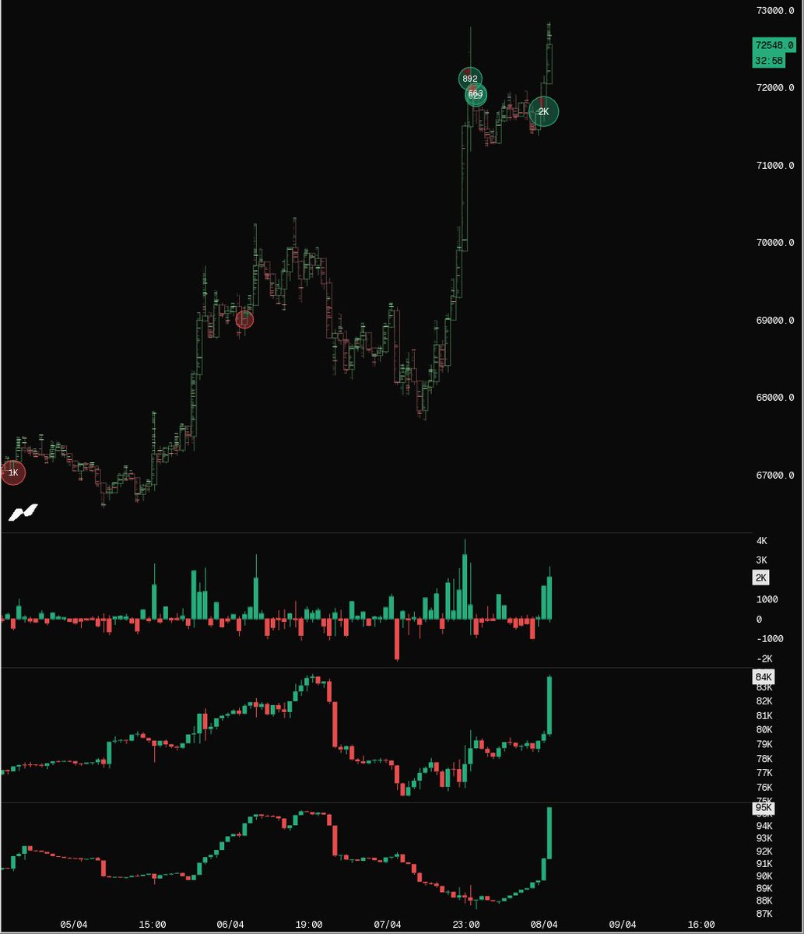Click the red 1K trade bubble

[12, 472]
